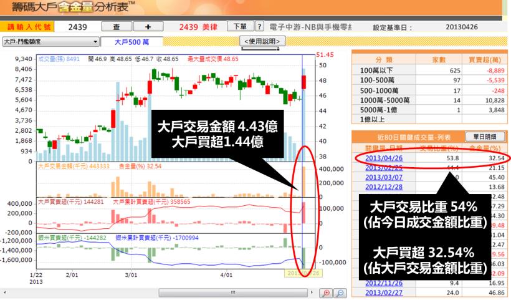Open the 大戶-門檻額度 dropdown
The width and height of the screenshot is (511, 300).
tap(50, 42)
